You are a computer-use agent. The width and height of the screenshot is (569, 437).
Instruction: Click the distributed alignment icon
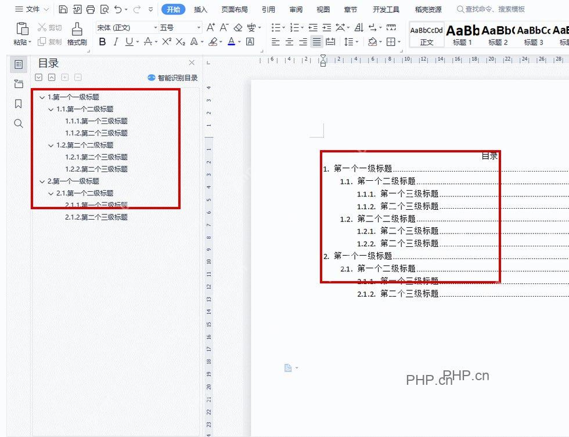tap(330, 42)
